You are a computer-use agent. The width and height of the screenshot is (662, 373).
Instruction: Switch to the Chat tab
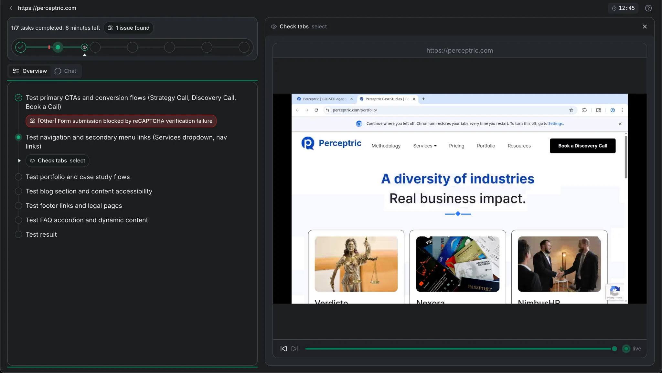pos(66,71)
